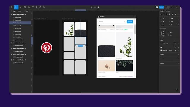Select the Comment tool
Screen dimensions: 190x107
tap(44, 7)
